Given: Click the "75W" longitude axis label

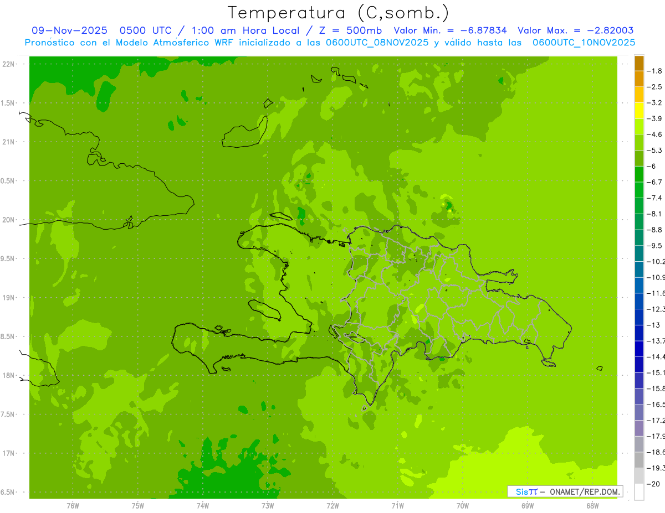Looking at the screenshot, I should [138, 505].
